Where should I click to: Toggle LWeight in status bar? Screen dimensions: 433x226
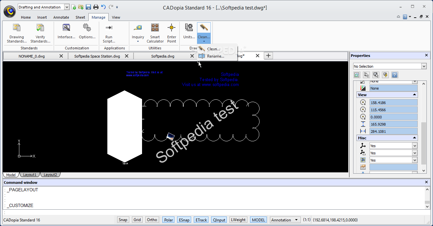[238, 220]
